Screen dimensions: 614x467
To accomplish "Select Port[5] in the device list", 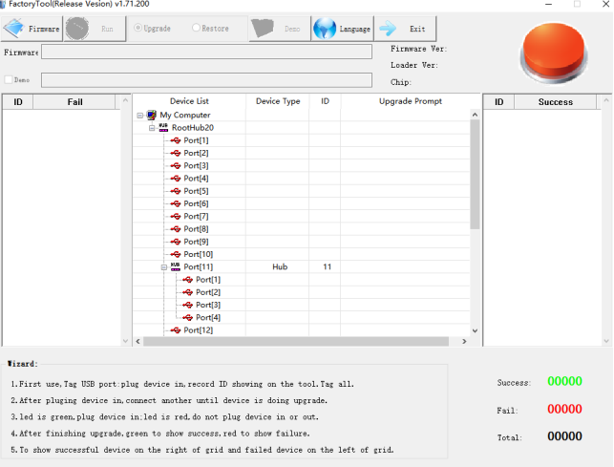I will point(196,191).
